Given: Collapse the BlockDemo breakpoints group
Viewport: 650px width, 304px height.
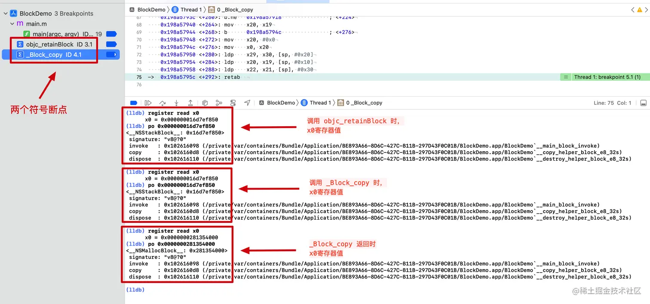Looking at the screenshot, I should point(6,13).
